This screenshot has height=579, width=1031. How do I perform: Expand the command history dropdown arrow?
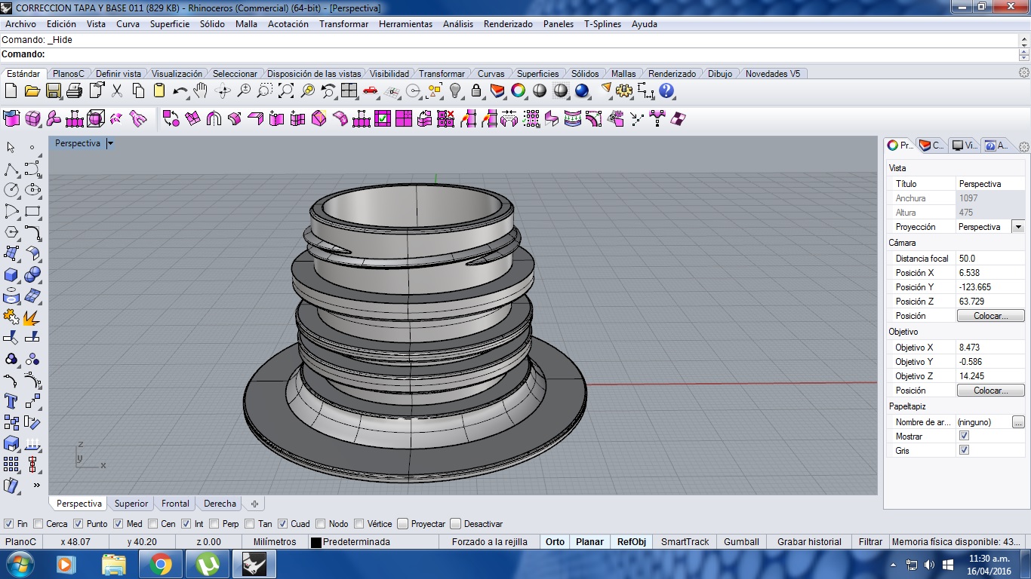coord(1024,47)
